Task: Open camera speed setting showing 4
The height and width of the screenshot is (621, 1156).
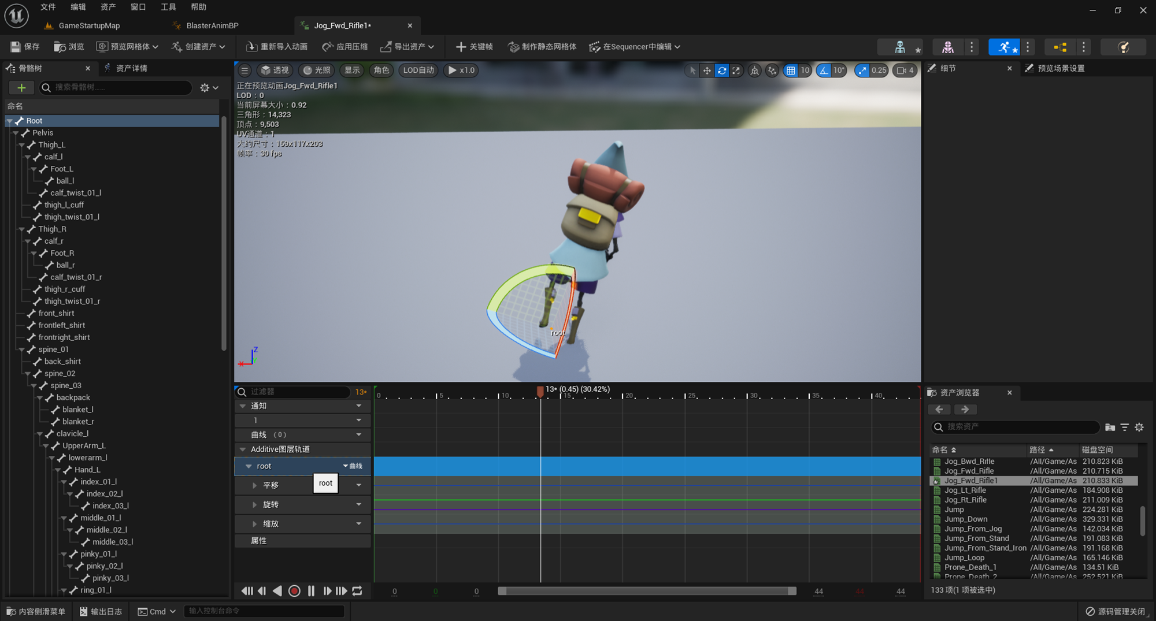Action: tap(905, 70)
